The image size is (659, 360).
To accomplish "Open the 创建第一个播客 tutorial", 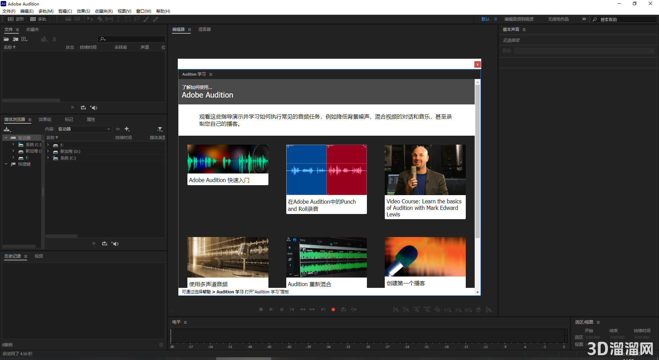I will [425, 262].
